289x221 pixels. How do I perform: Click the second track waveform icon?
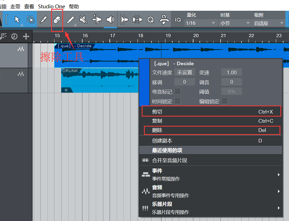pyautogui.click(x=21, y=74)
